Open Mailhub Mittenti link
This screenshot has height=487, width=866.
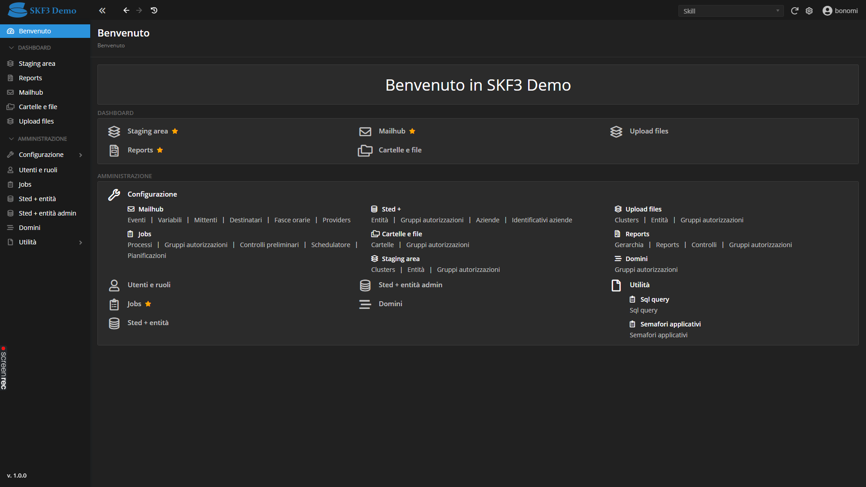tap(206, 220)
